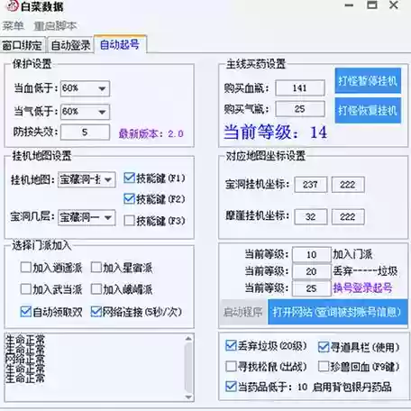Select the 自动起号 tab
The height and width of the screenshot is (411, 411).
(x=120, y=45)
